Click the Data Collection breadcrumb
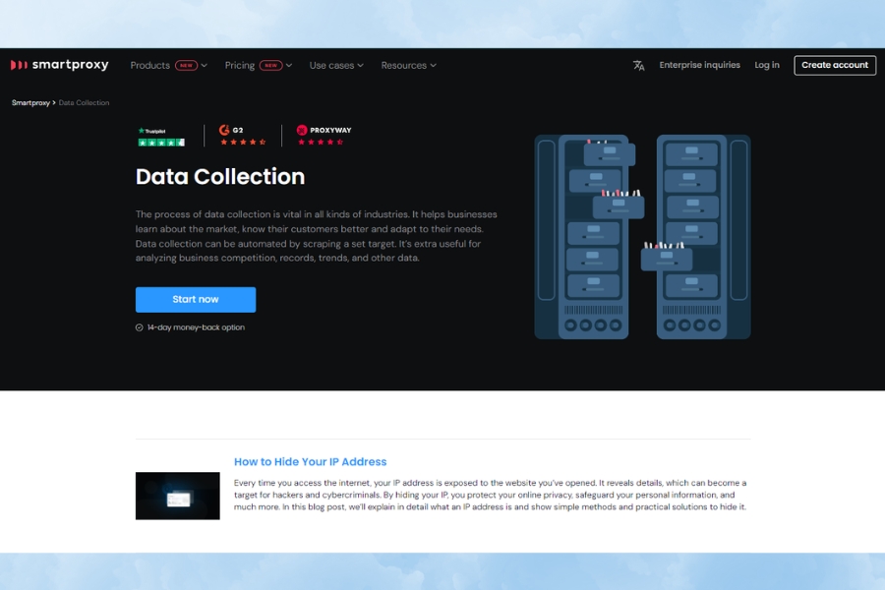The height and width of the screenshot is (590, 885). coord(85,102)
